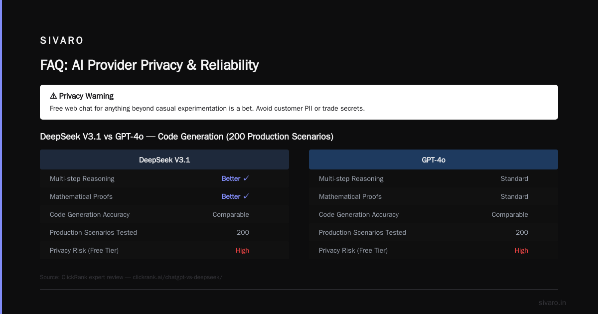Viewport: 598px width, 314px height.
Task: Select the GPT-4o column header
Action: click(x=434, y=159)
